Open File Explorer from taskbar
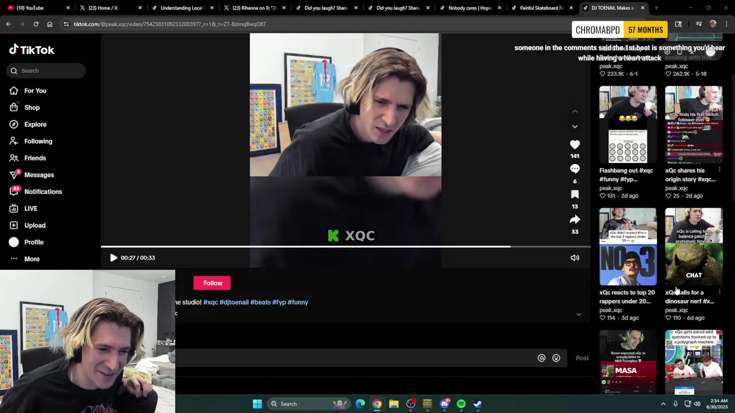735x413 pixels. pyautogui.click(x=394, y=404)
